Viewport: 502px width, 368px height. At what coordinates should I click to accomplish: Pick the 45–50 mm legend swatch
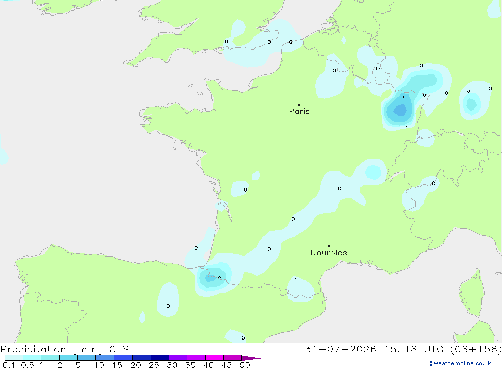click(x=233, y=358)
